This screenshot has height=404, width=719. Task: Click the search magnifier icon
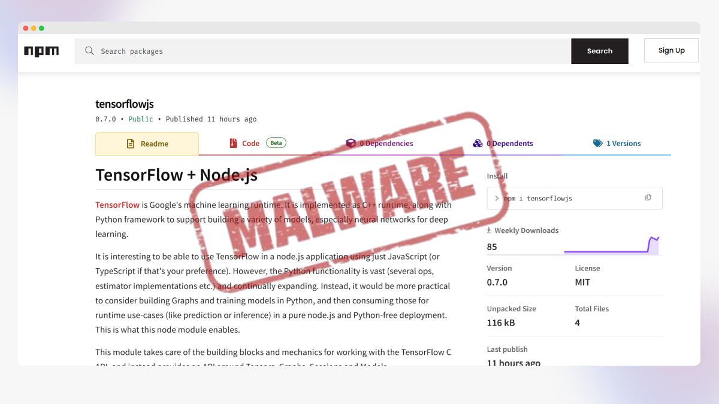point(89,51)
